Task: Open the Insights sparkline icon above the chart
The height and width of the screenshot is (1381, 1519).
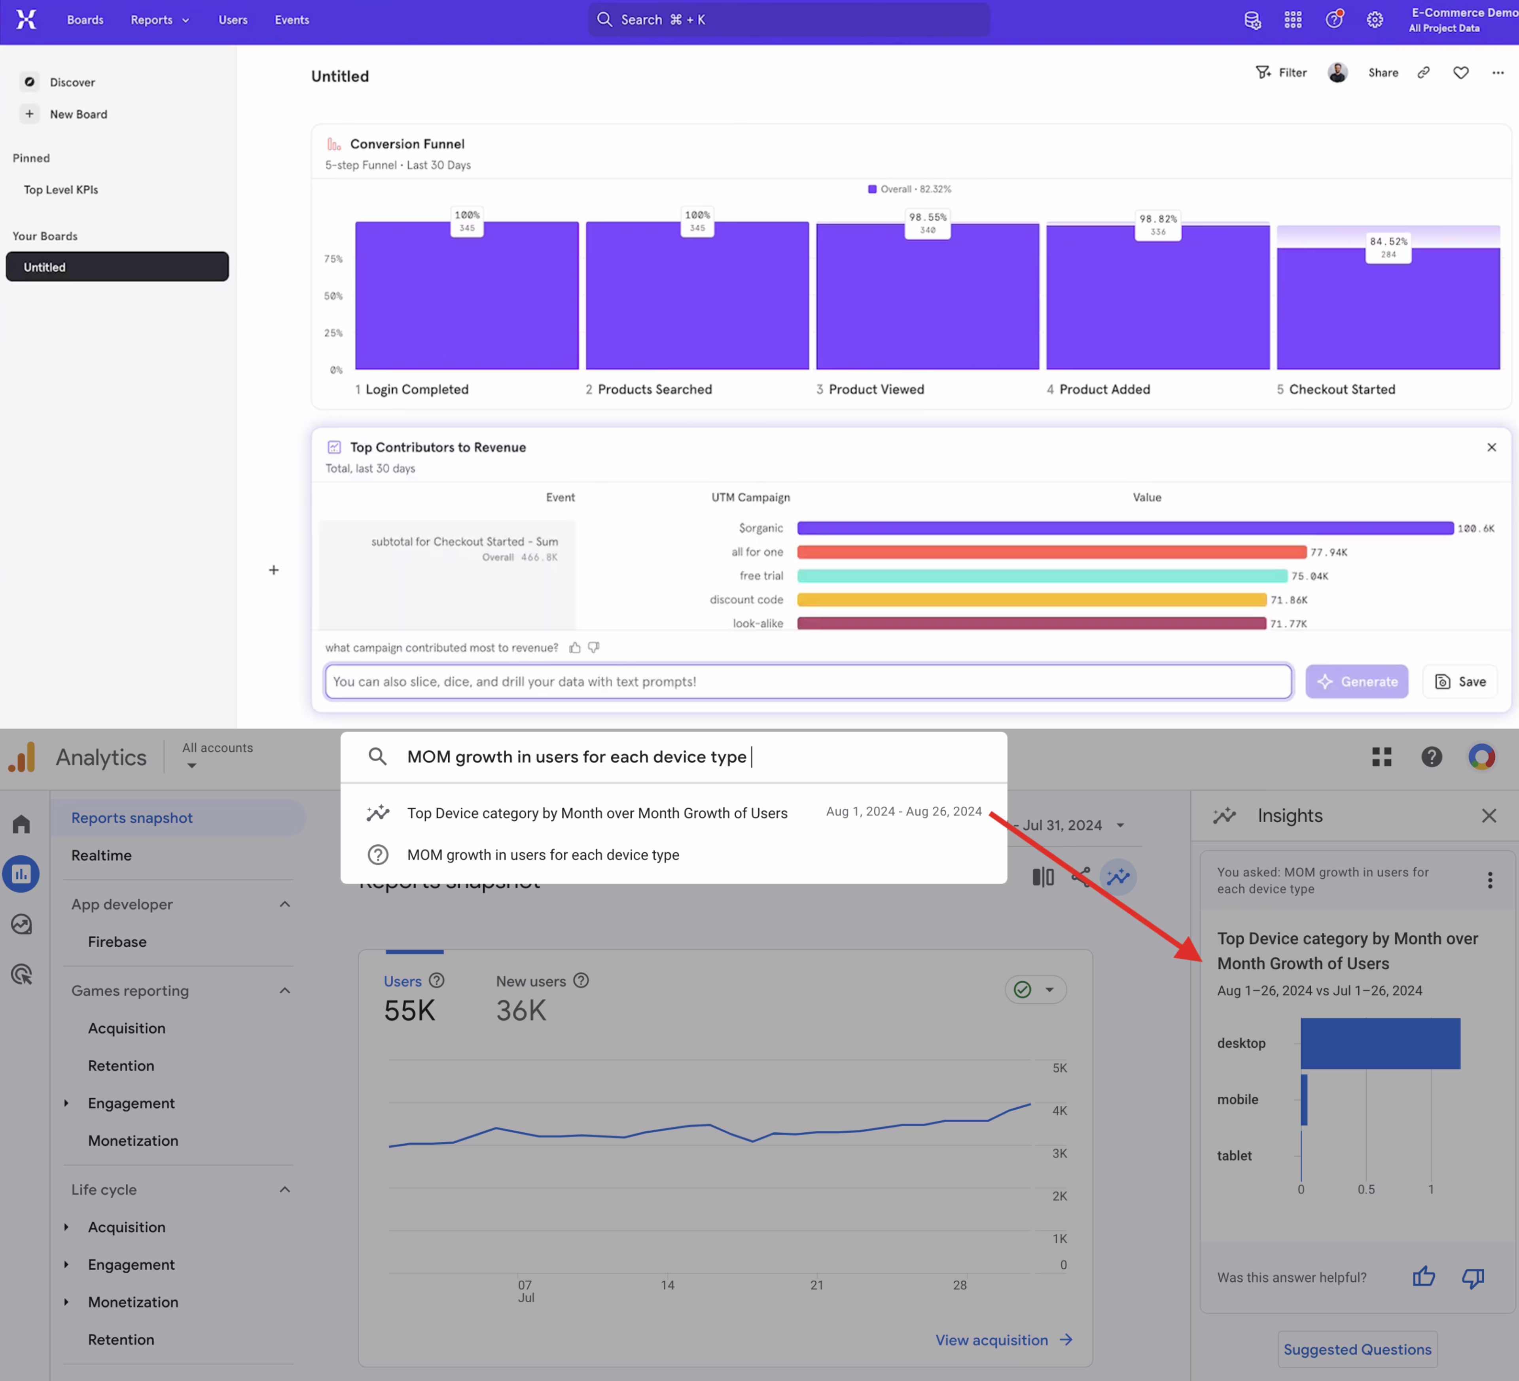Action: point(1118,876)
